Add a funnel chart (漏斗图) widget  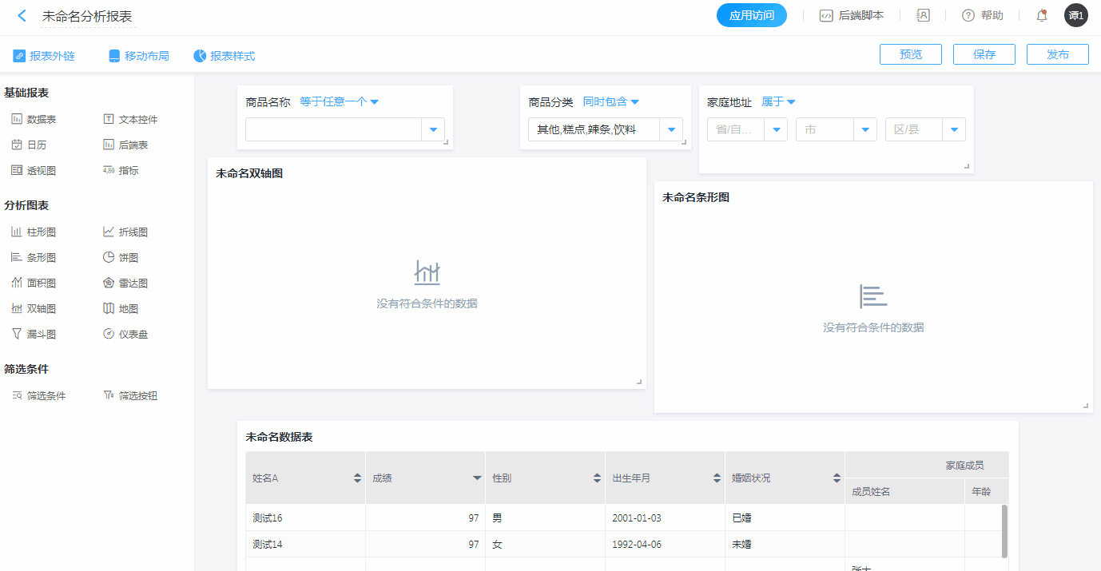(34, 335)
